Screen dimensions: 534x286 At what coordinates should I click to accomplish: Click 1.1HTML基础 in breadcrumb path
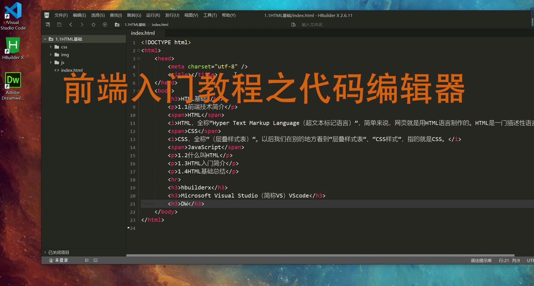pyautogui.click(x=135, y=25)
